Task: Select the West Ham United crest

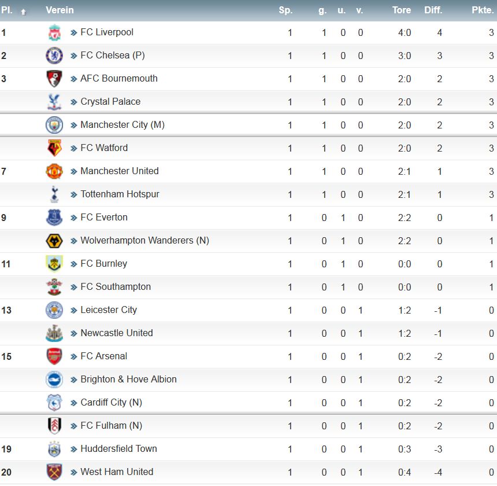Action: pos(54,472)
